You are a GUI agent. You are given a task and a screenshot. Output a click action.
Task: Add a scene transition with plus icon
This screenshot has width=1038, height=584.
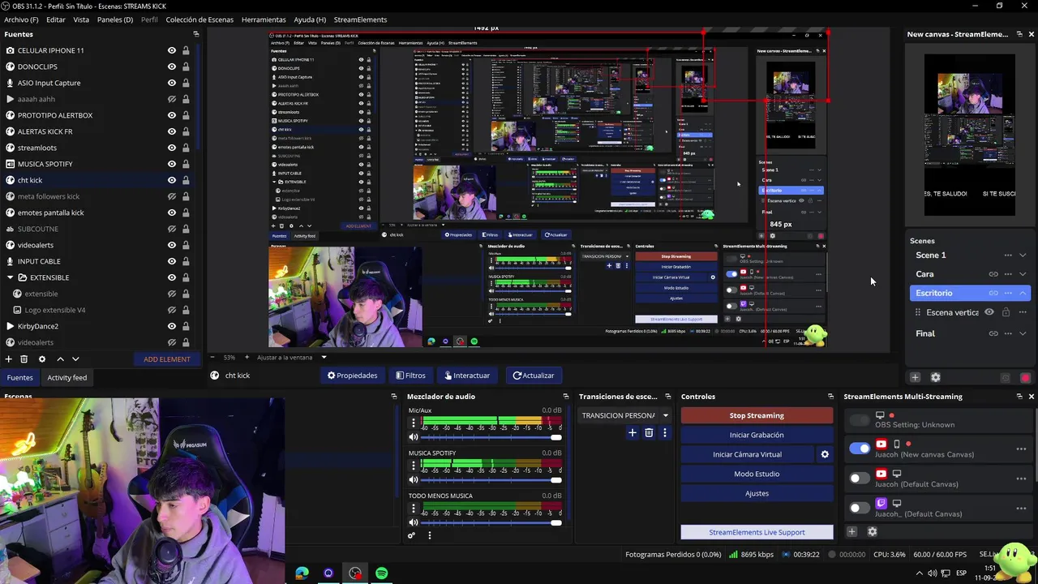[633, 433]
